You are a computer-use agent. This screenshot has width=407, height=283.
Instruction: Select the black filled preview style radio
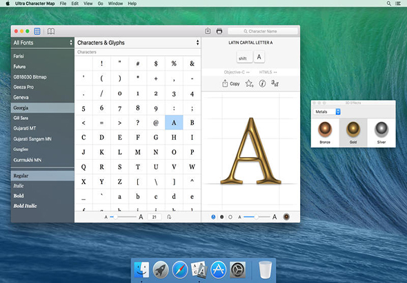tap(221, 217)
